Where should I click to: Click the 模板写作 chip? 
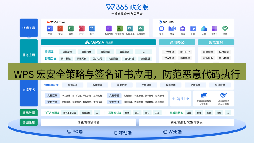pos(81,59)
